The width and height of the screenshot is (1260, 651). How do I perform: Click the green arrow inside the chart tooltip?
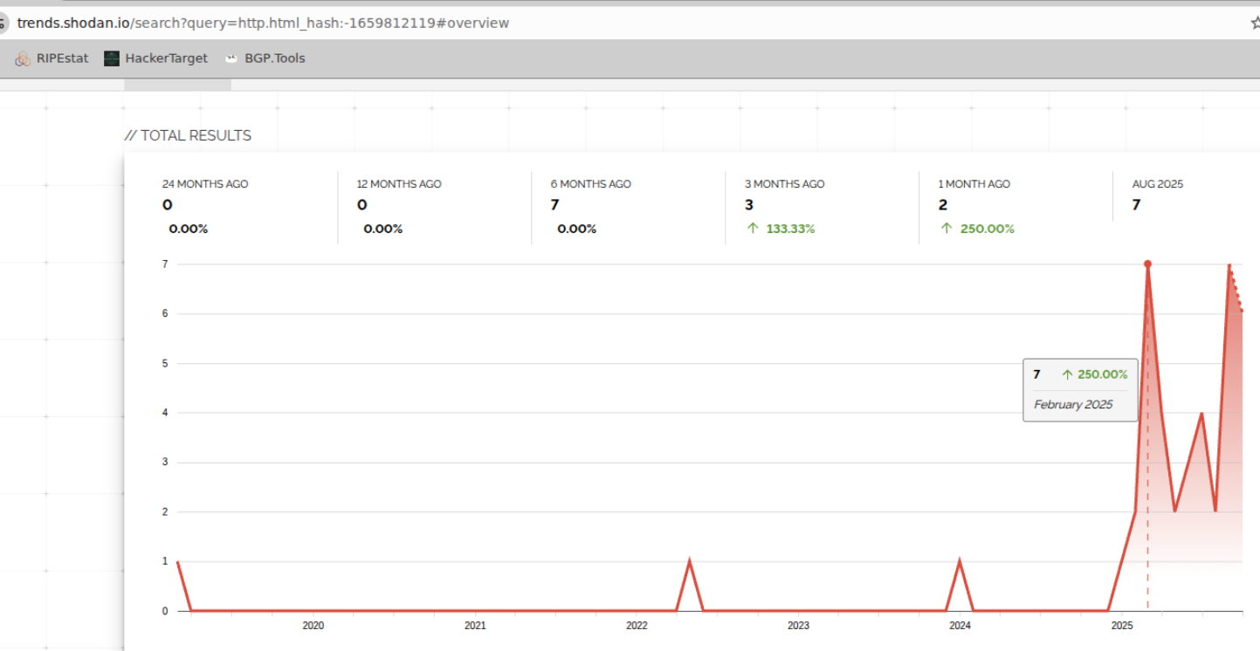click(x=1066, y=374)
